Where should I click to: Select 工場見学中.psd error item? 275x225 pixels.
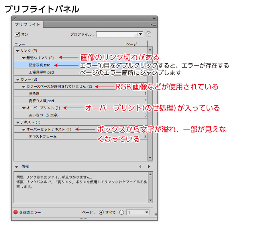click(41, 72)
